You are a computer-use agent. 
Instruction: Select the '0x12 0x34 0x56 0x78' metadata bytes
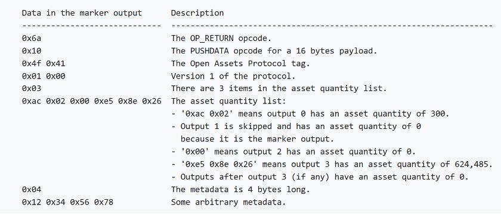coord(67,202)
